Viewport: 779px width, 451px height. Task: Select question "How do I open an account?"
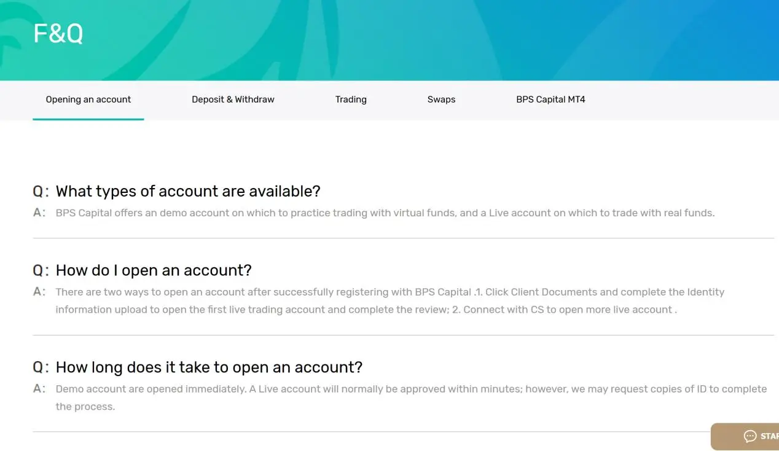pyautogui.click(x=154, y=270)
